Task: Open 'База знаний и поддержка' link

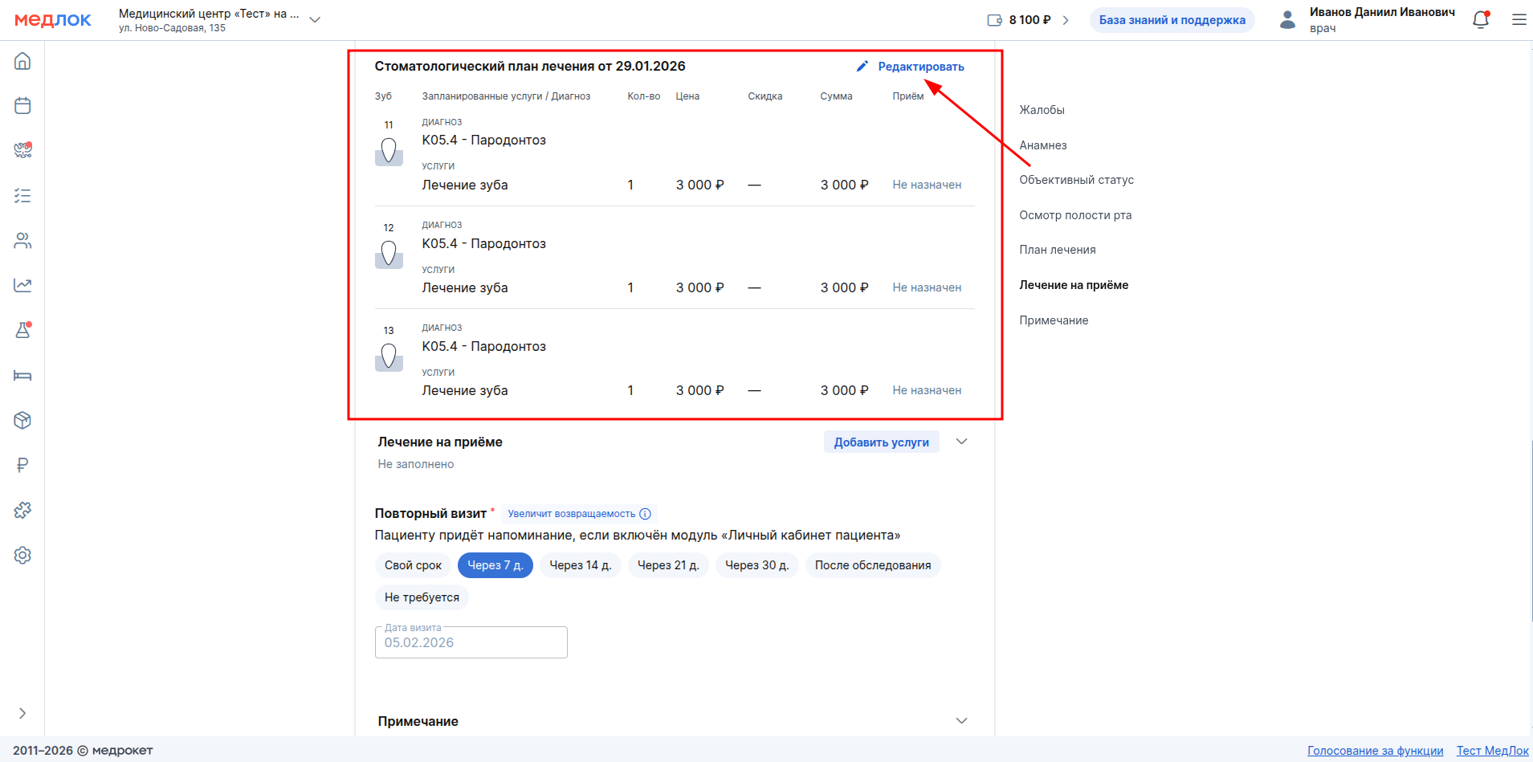Action: tap(1172, 20)
